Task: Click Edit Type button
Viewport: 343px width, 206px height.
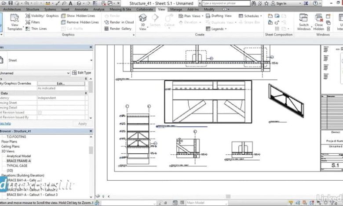Action: coord(82,73)
